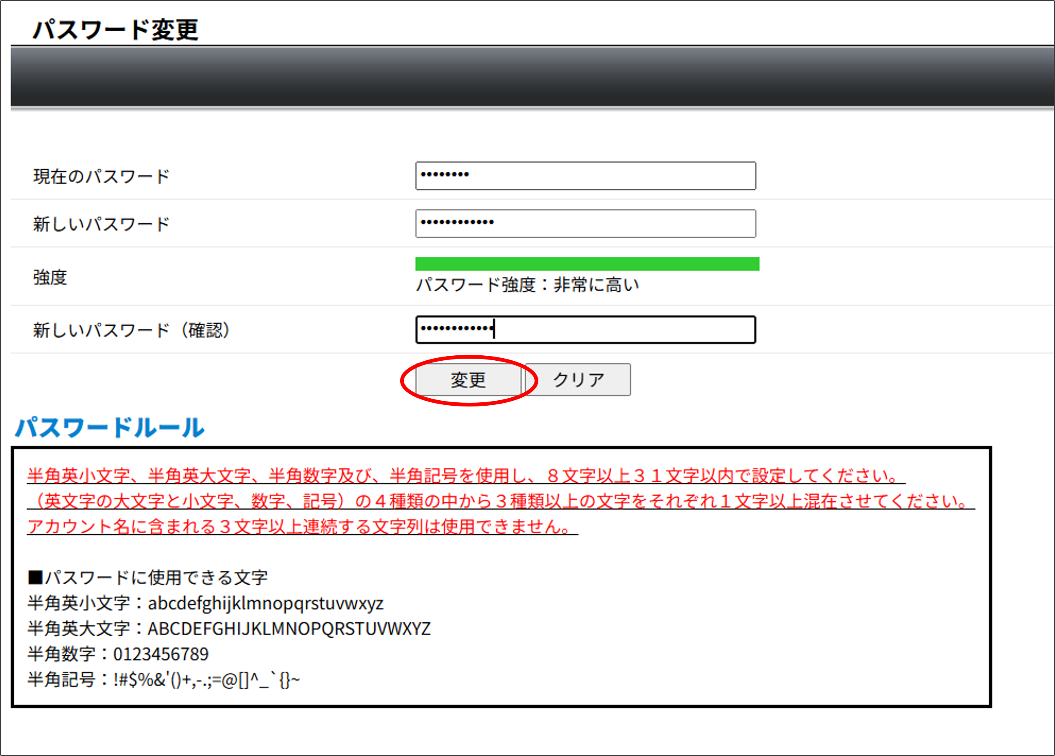Click the 半角数字 0123456789 digit list

coord(118,654)
